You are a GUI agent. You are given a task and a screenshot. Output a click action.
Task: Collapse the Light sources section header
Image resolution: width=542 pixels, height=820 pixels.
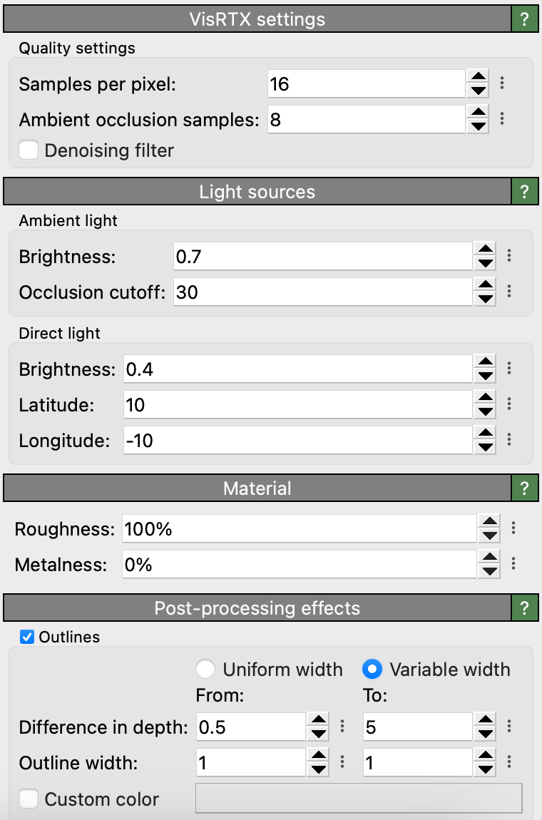pos(257,192)
